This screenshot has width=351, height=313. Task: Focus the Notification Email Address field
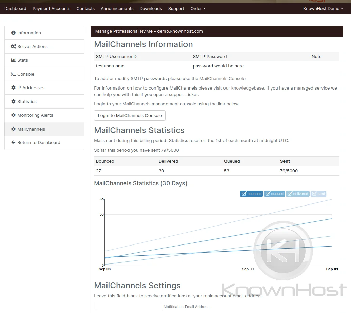coord(128,306)
